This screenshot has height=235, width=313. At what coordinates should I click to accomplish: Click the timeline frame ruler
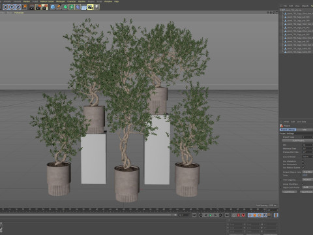tap(134, 210)
